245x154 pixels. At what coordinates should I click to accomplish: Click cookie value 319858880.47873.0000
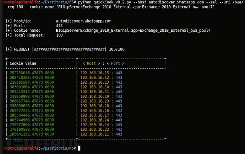click(32, 96)
